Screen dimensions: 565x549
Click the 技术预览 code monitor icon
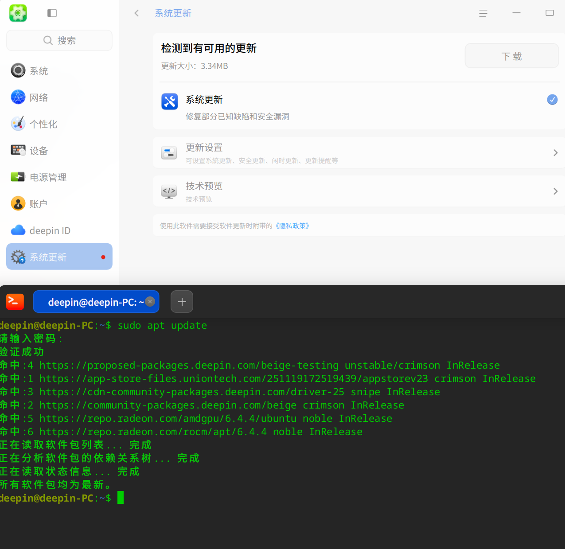tap(169, 191)
